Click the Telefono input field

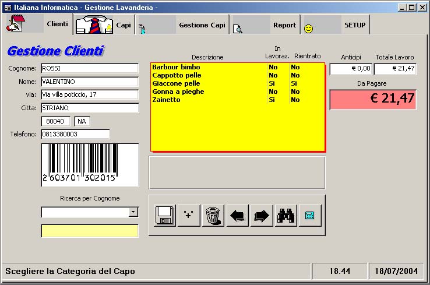75,134
